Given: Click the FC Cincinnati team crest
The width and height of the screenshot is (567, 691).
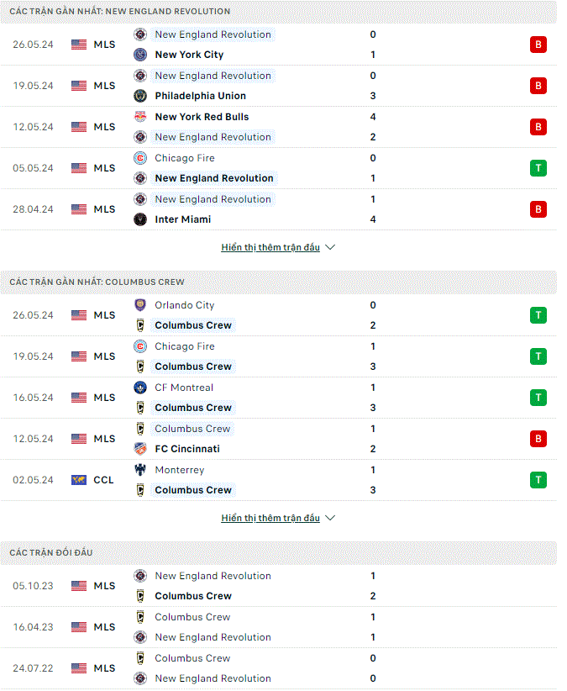Looking at the screenshot, I should click(140, 449).
